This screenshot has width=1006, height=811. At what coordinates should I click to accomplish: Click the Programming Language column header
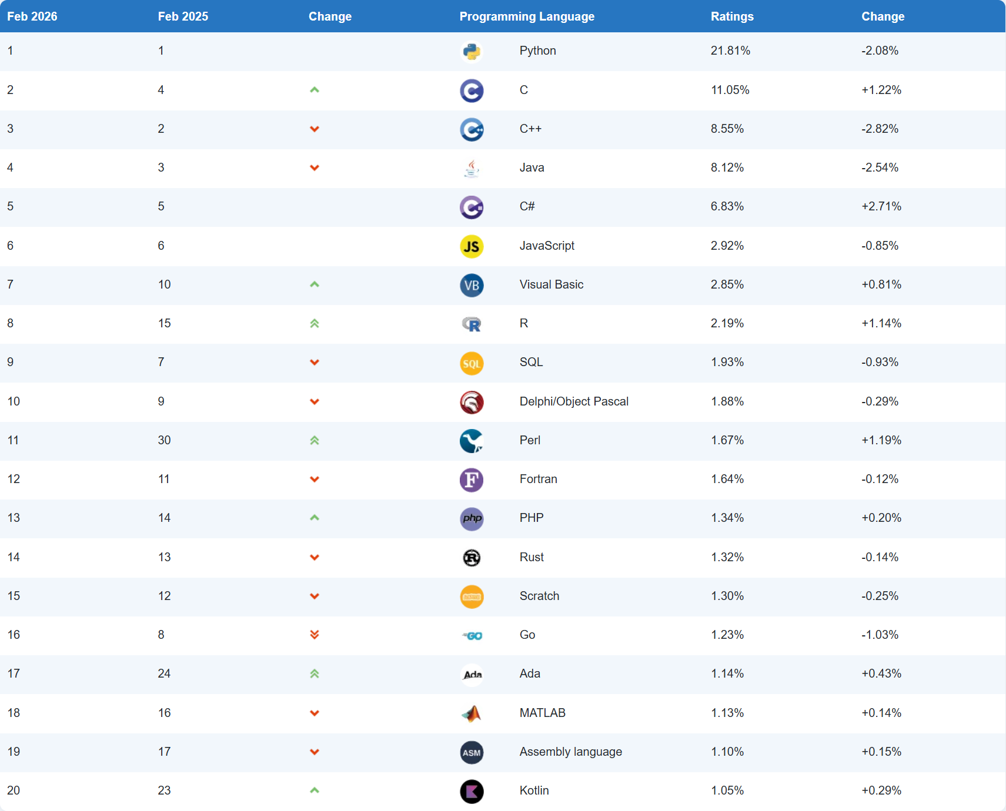pos(527,16)
